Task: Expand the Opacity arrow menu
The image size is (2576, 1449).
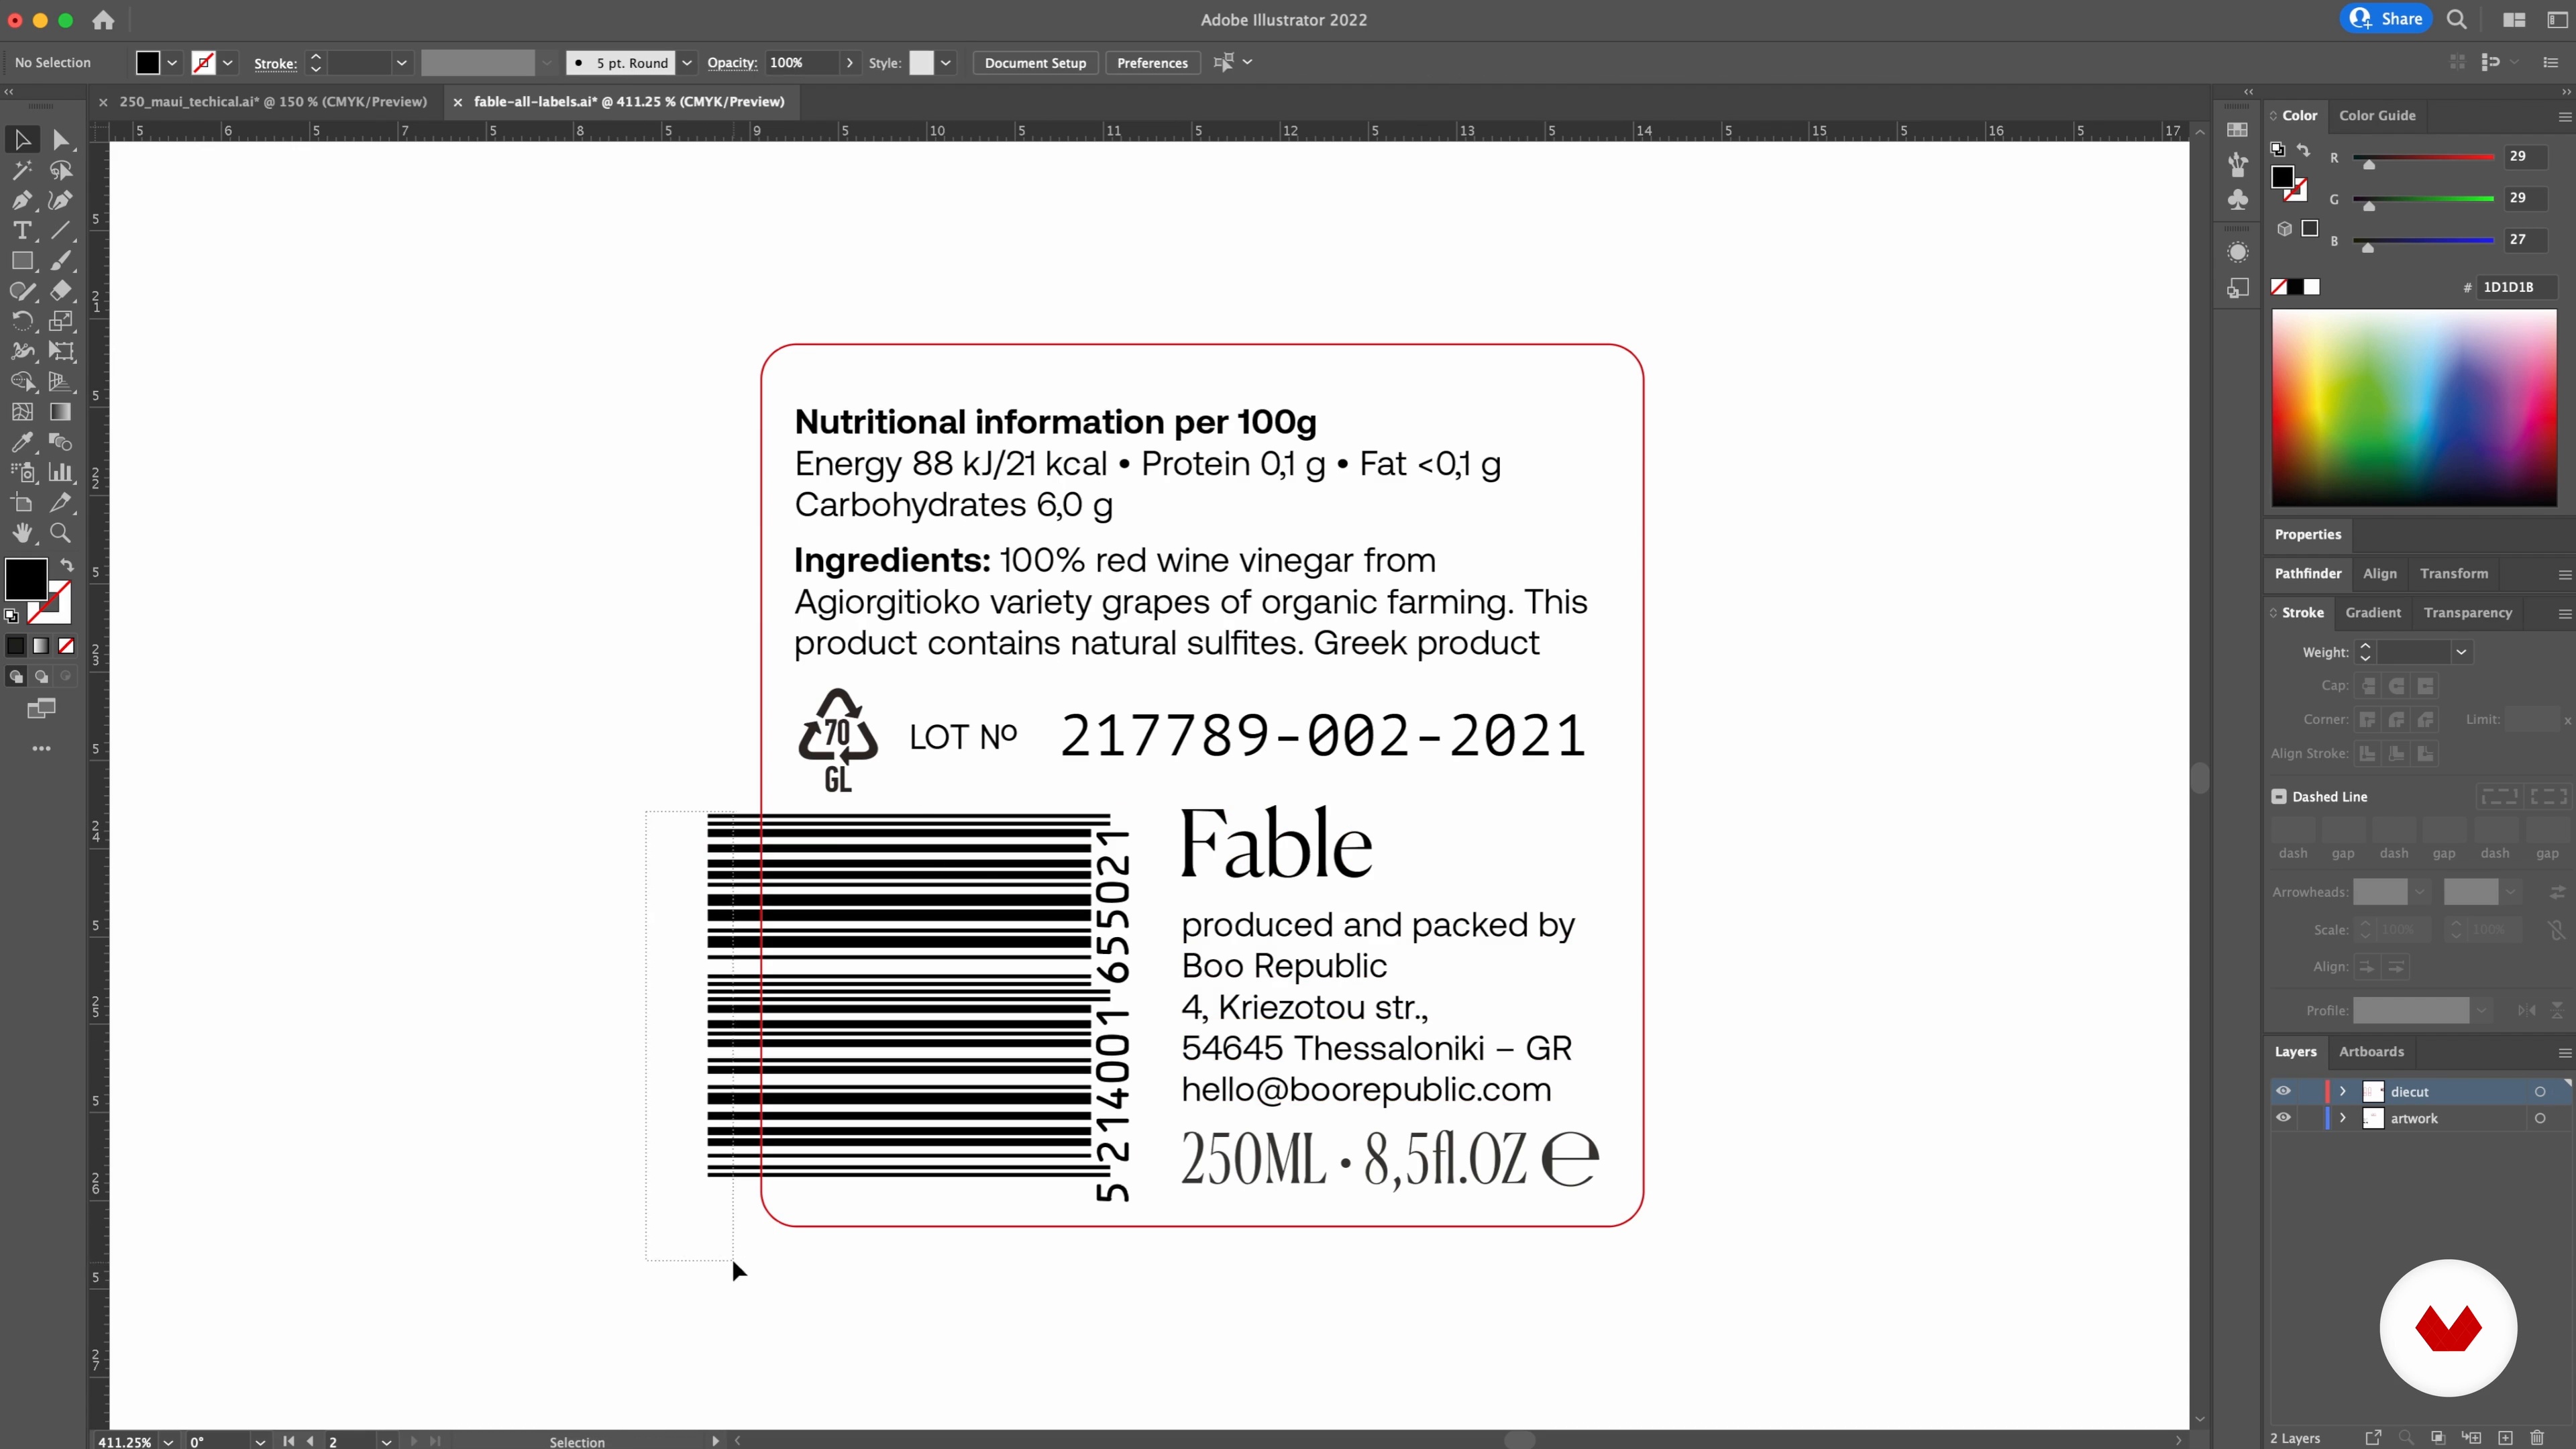Action: click(x=850, y=63)
